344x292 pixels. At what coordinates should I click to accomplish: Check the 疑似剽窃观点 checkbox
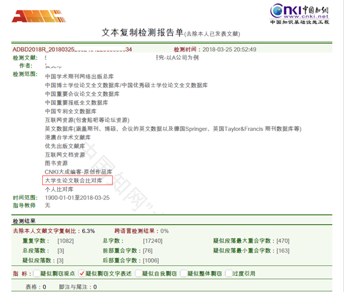(x=37, y=273)
